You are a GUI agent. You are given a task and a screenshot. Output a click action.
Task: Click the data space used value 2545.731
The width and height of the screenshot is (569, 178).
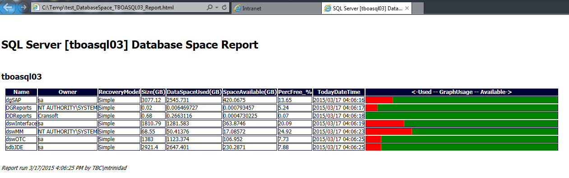pyautogui.click(x=194, y=100)
